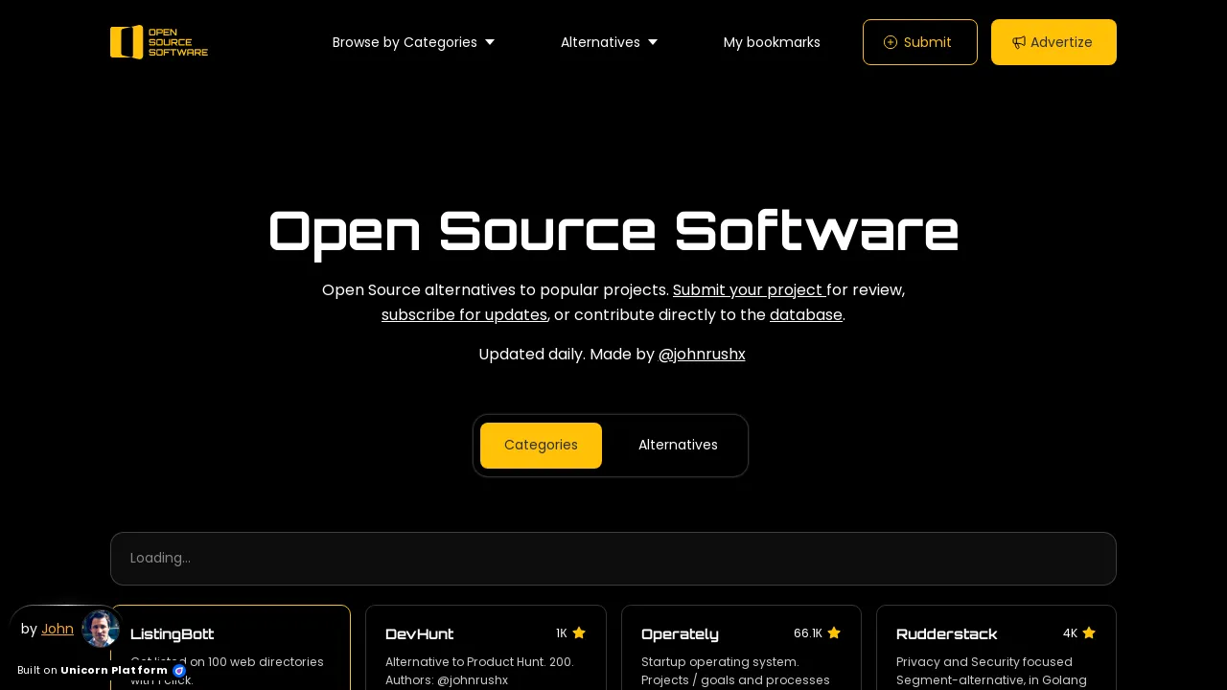Click the megaphone icon on Advertize button
Viewport: 1227px width, 690px height.
(x=1019, y=42)
